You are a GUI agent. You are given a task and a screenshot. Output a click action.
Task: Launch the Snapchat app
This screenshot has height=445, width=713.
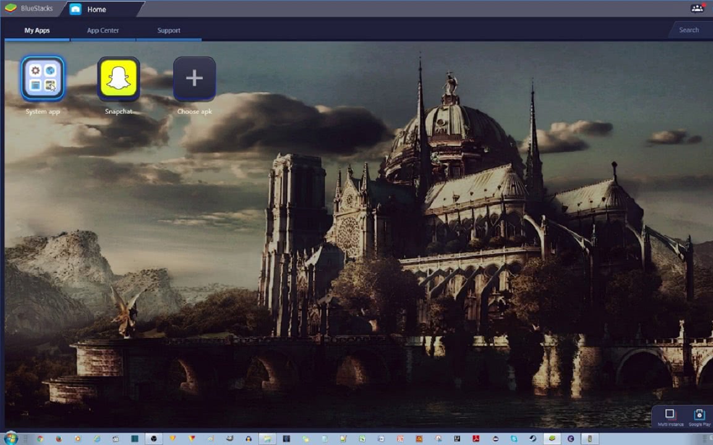tap(118, 78)
